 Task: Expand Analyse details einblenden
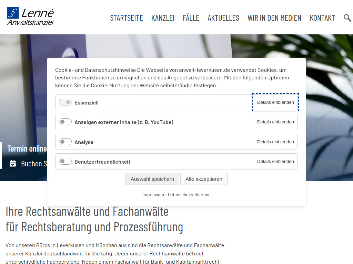coord(275,141)
